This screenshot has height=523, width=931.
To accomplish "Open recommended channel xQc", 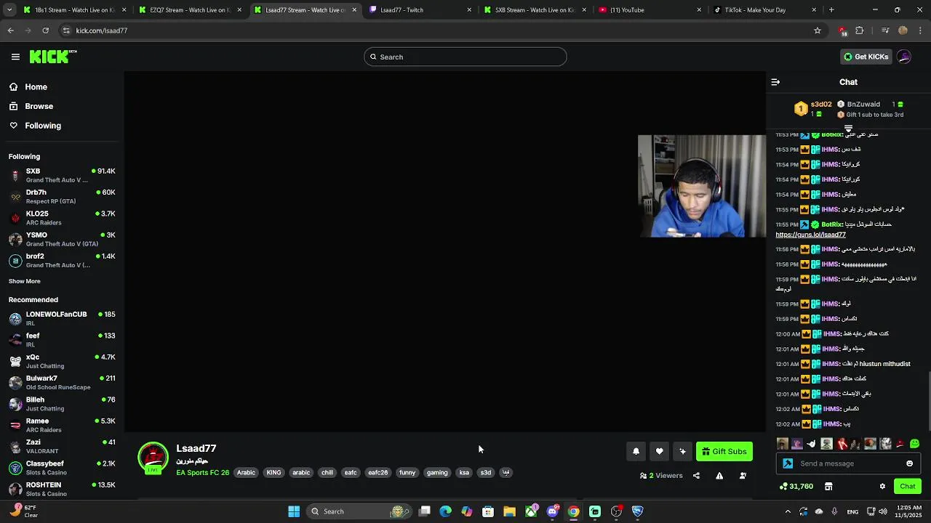I will click(62, 361).
